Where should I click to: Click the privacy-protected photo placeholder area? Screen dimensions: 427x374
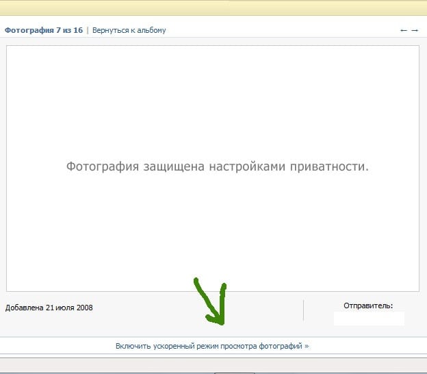click(x=213, y=169)
